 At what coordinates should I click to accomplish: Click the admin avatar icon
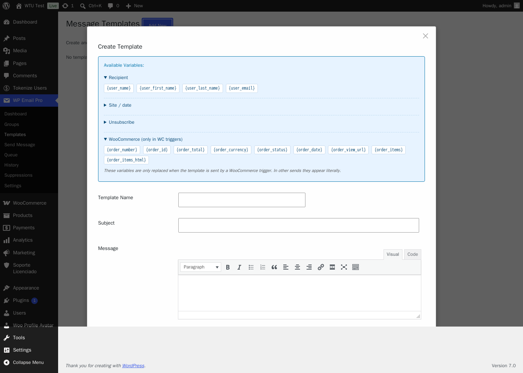[517, 6]
